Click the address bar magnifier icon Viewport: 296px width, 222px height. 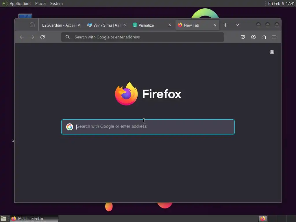click(x=68, y=37)
